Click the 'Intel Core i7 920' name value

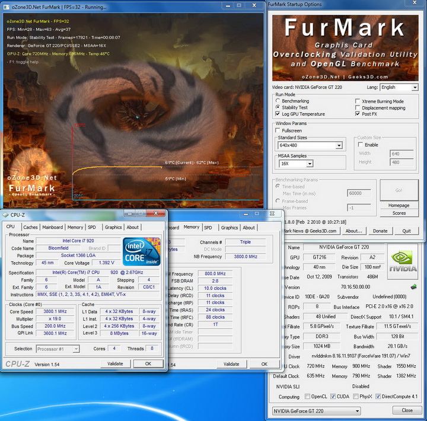tap(78, 241)
